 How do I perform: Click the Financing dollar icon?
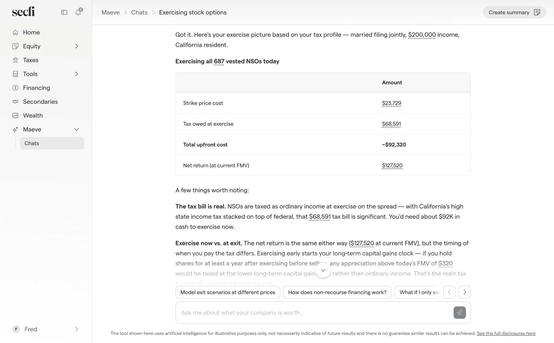(16, 88)
